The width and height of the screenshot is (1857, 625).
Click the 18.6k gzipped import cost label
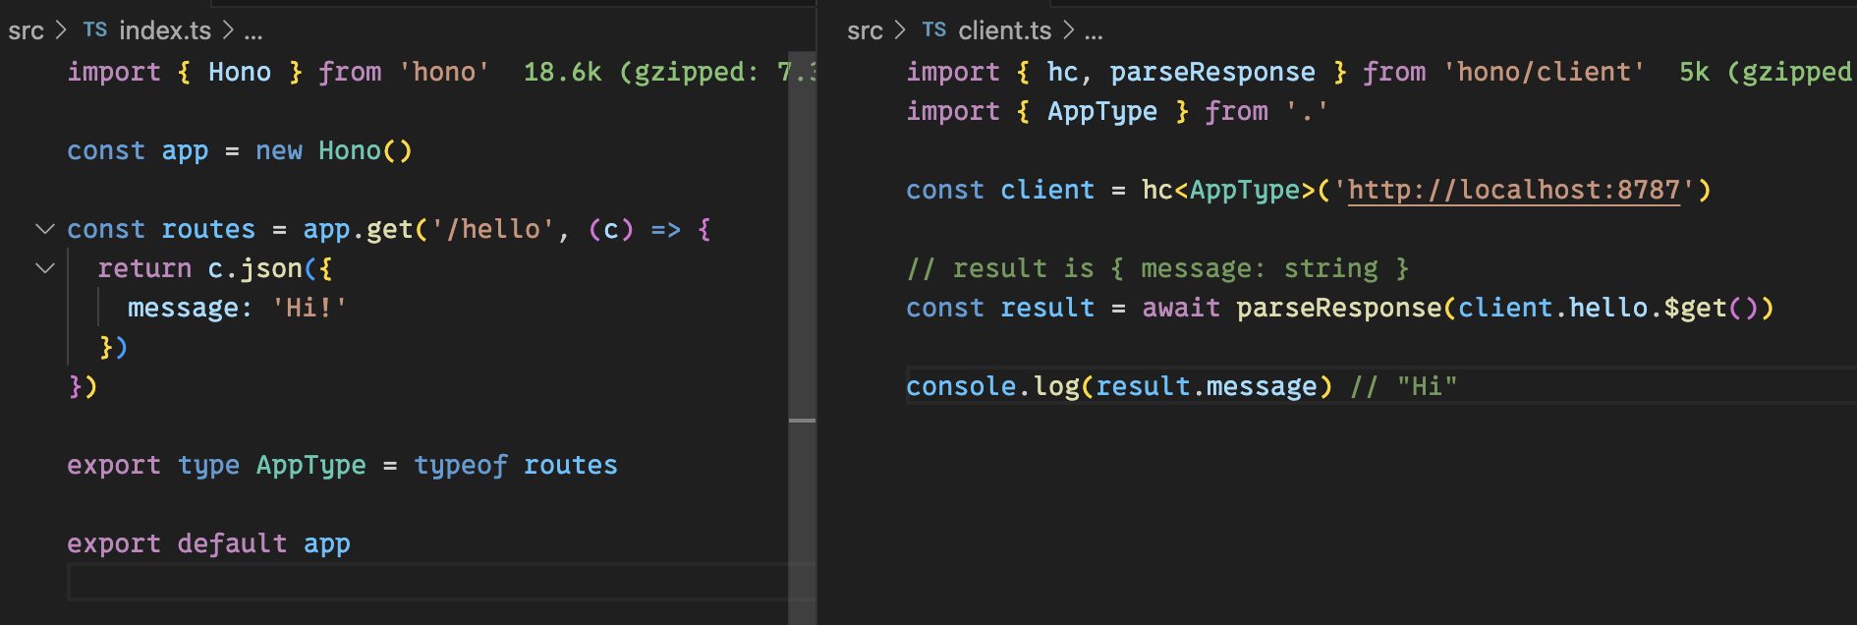pyautogui.click(x=669, y=72)
